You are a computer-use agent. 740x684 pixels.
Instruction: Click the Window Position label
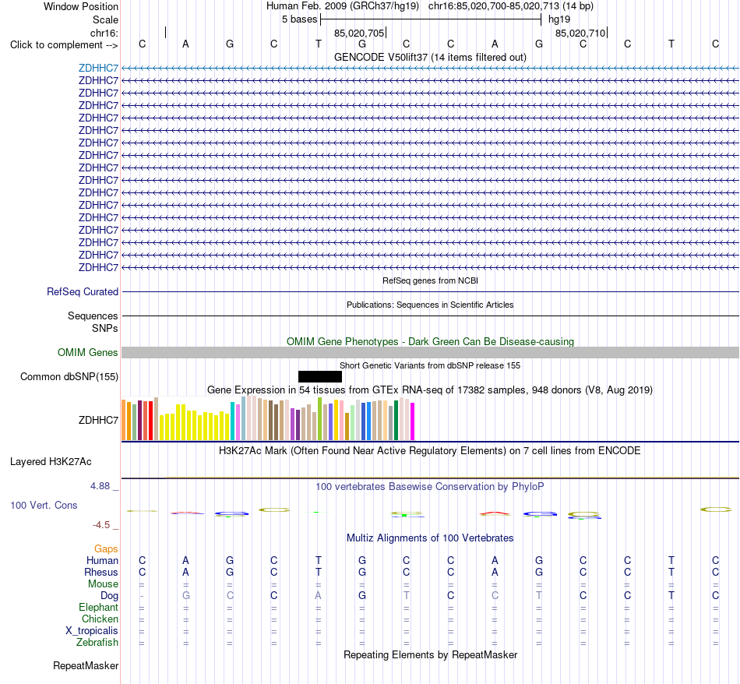tap(81, 6)
